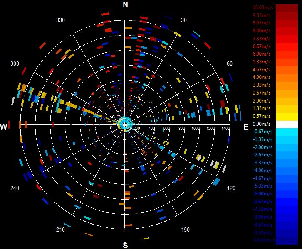
Task: Click the 600 range ring label
Action: click(x=166, y=128)
